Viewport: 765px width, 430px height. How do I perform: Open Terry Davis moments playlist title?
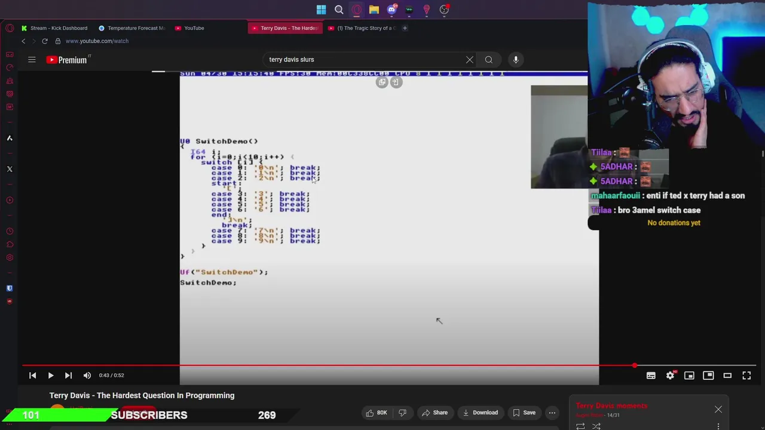click(611, 406)
